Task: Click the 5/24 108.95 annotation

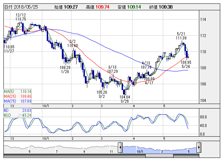Action: [186, 64]
